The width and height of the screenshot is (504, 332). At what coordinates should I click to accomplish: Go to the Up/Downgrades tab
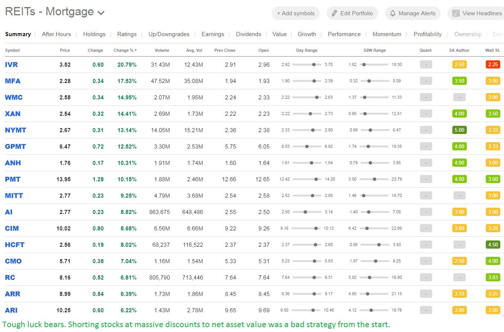pyautogui.click(x=169, y=34)
